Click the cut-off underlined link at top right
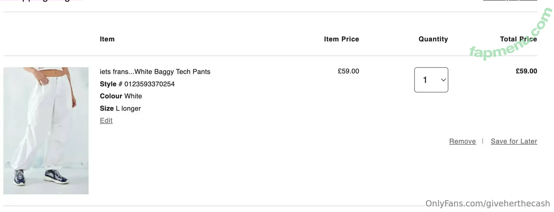The height and width of the screenshot is (212, 554). [510, 1]
